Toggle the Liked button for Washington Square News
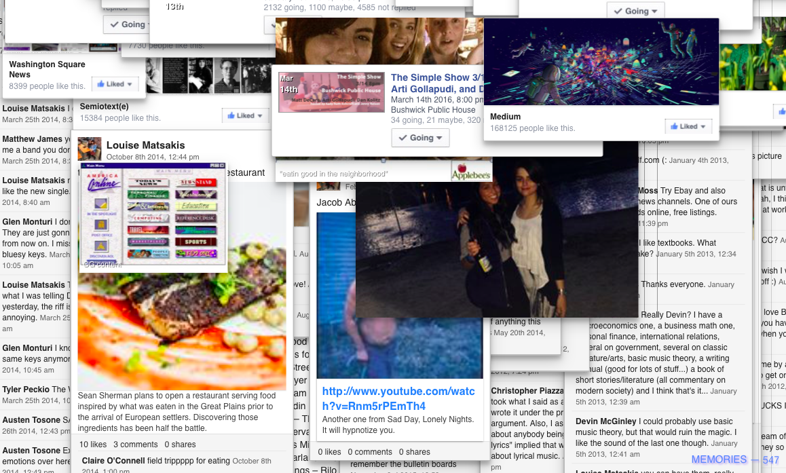The width and height of the screenshot is (786, 473). click(x=114, y=84)
